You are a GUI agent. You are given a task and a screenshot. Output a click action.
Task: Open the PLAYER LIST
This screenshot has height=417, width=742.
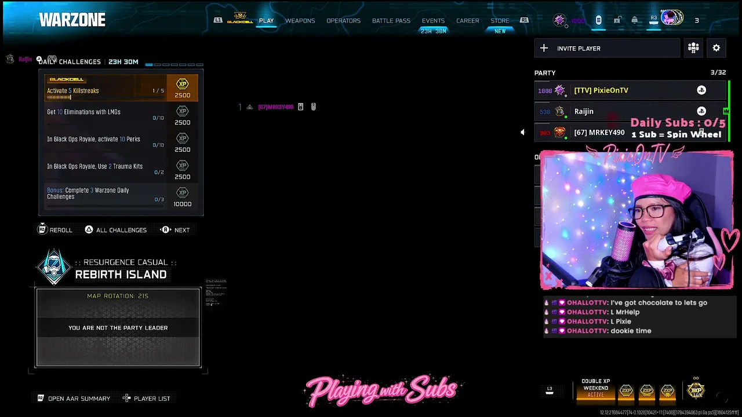coord(147,398)
